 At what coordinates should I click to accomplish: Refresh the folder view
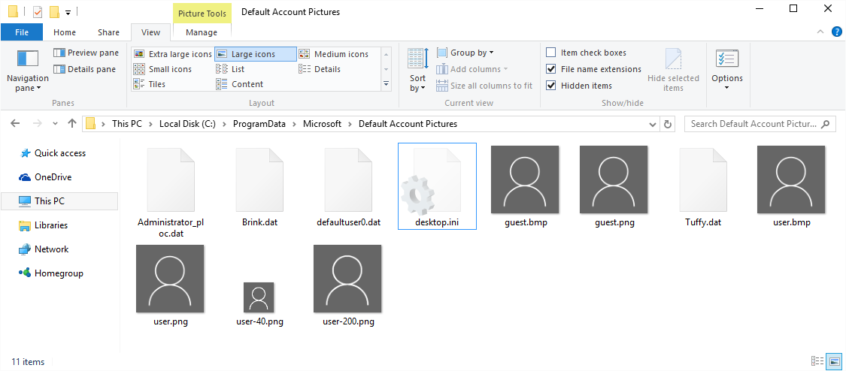coord(668,124)
